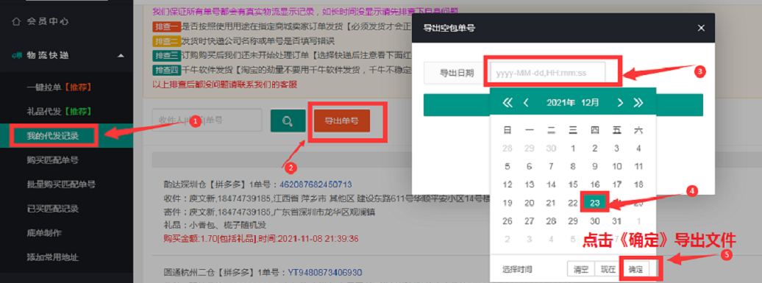Select December 1 in the calendar
The height and width of the screenshot is (283, 762).
573,148
